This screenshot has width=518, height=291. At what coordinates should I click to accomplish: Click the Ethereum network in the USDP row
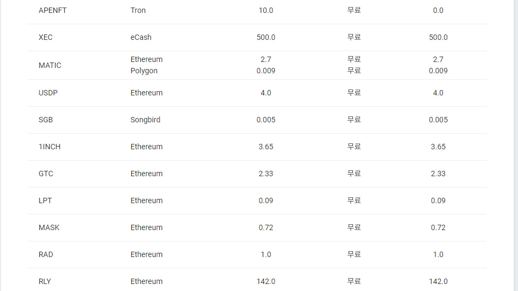(x=146, y=93)
